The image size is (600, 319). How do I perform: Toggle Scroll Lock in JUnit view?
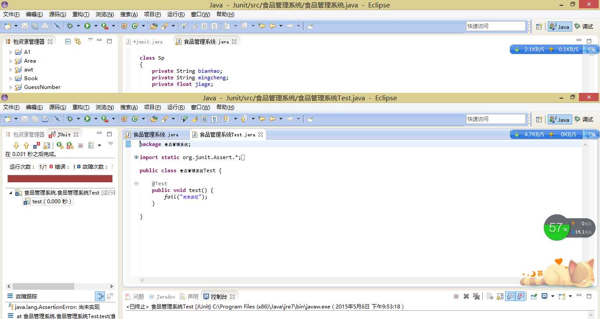(x=47, y=145)
